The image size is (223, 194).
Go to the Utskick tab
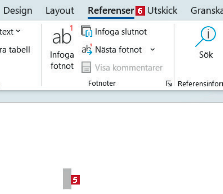point(162,11)
